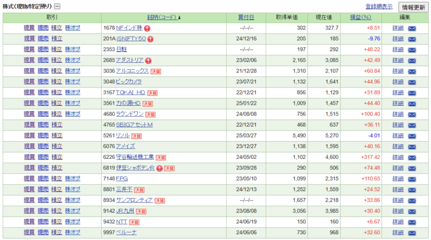Open the 登録順表示 link
This screenshot has width=431, height=240.
pos(379,6)
